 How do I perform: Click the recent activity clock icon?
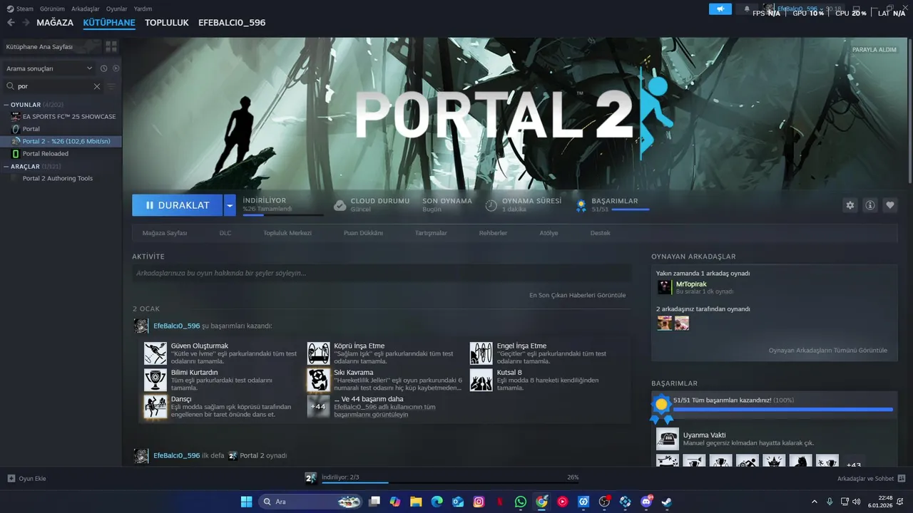103,68
